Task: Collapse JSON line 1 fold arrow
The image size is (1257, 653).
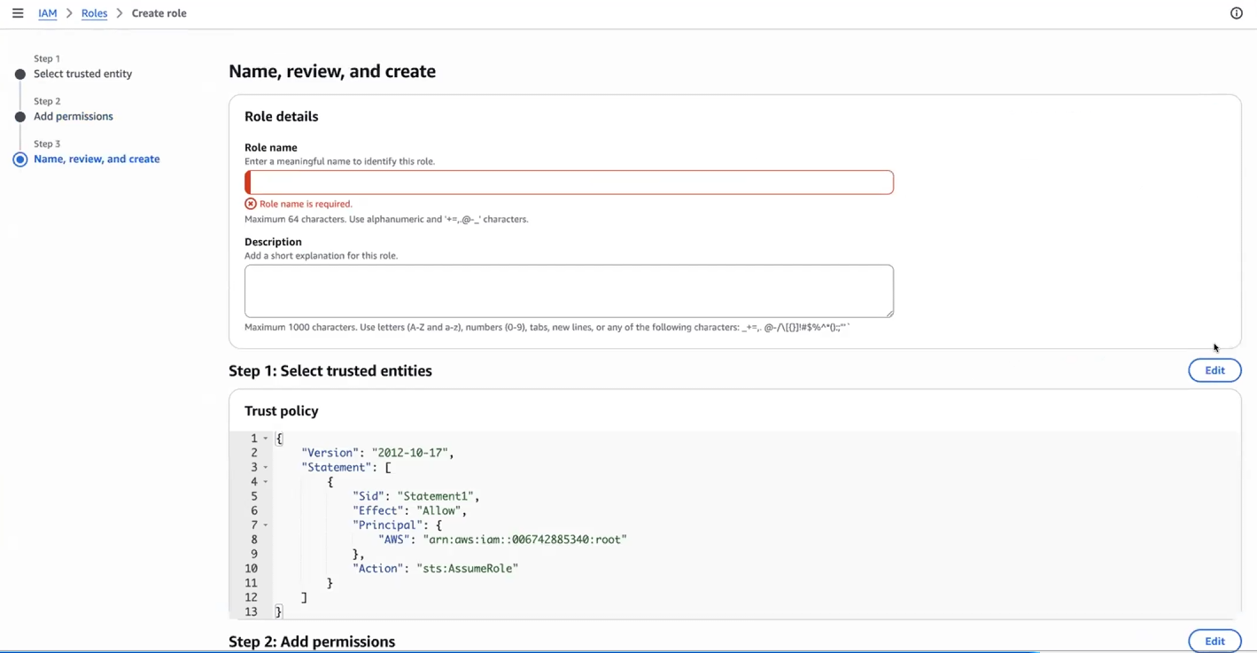Action: click(x=266, y=439)
